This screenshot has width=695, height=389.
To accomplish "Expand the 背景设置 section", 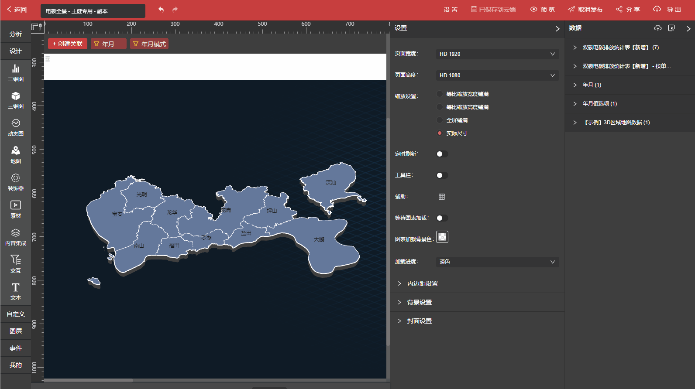I will coord(420,302).
